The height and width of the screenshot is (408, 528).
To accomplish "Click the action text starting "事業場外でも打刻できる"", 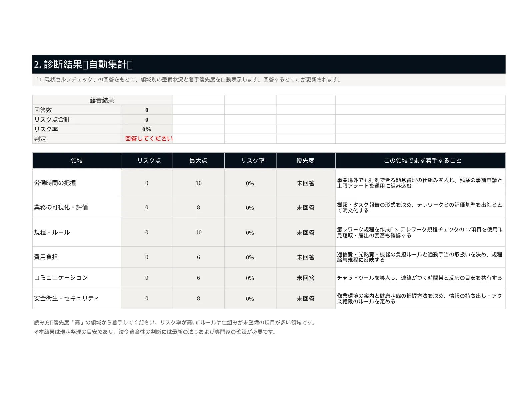I will click(x=420, y=183).
